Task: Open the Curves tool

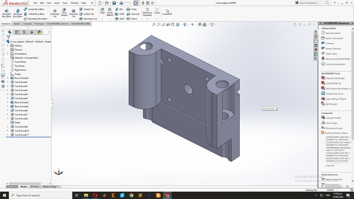Action: pos(157,11)
